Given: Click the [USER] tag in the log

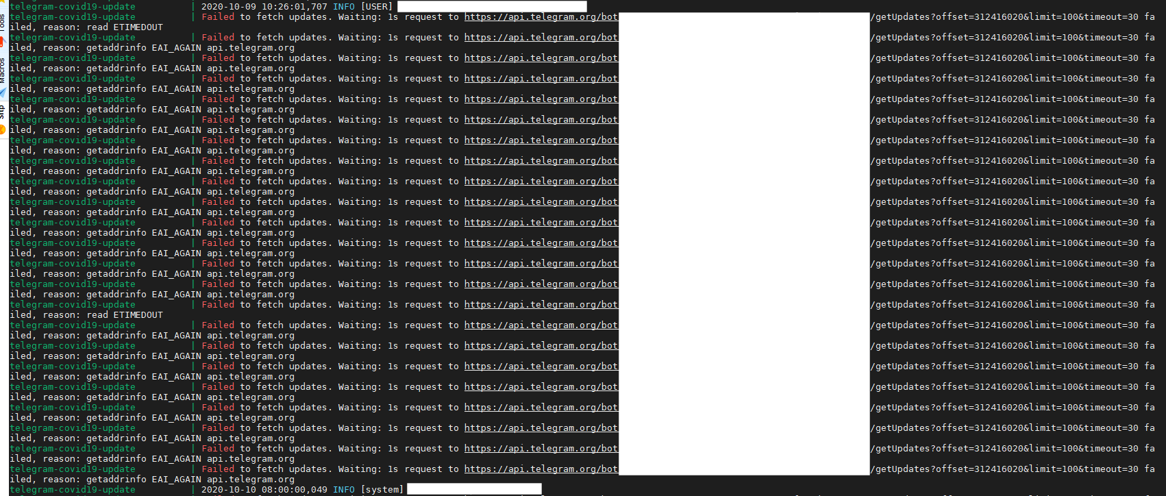Looking at the screenshot, I should pyautogui.click(x=377, y=6).
